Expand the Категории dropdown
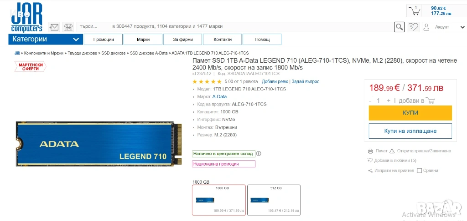 46,39
